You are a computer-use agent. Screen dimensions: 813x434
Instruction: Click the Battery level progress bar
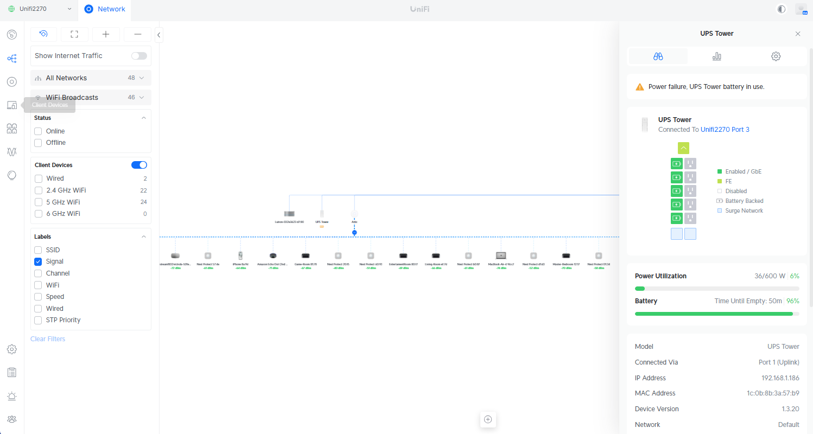click(716, 314)
